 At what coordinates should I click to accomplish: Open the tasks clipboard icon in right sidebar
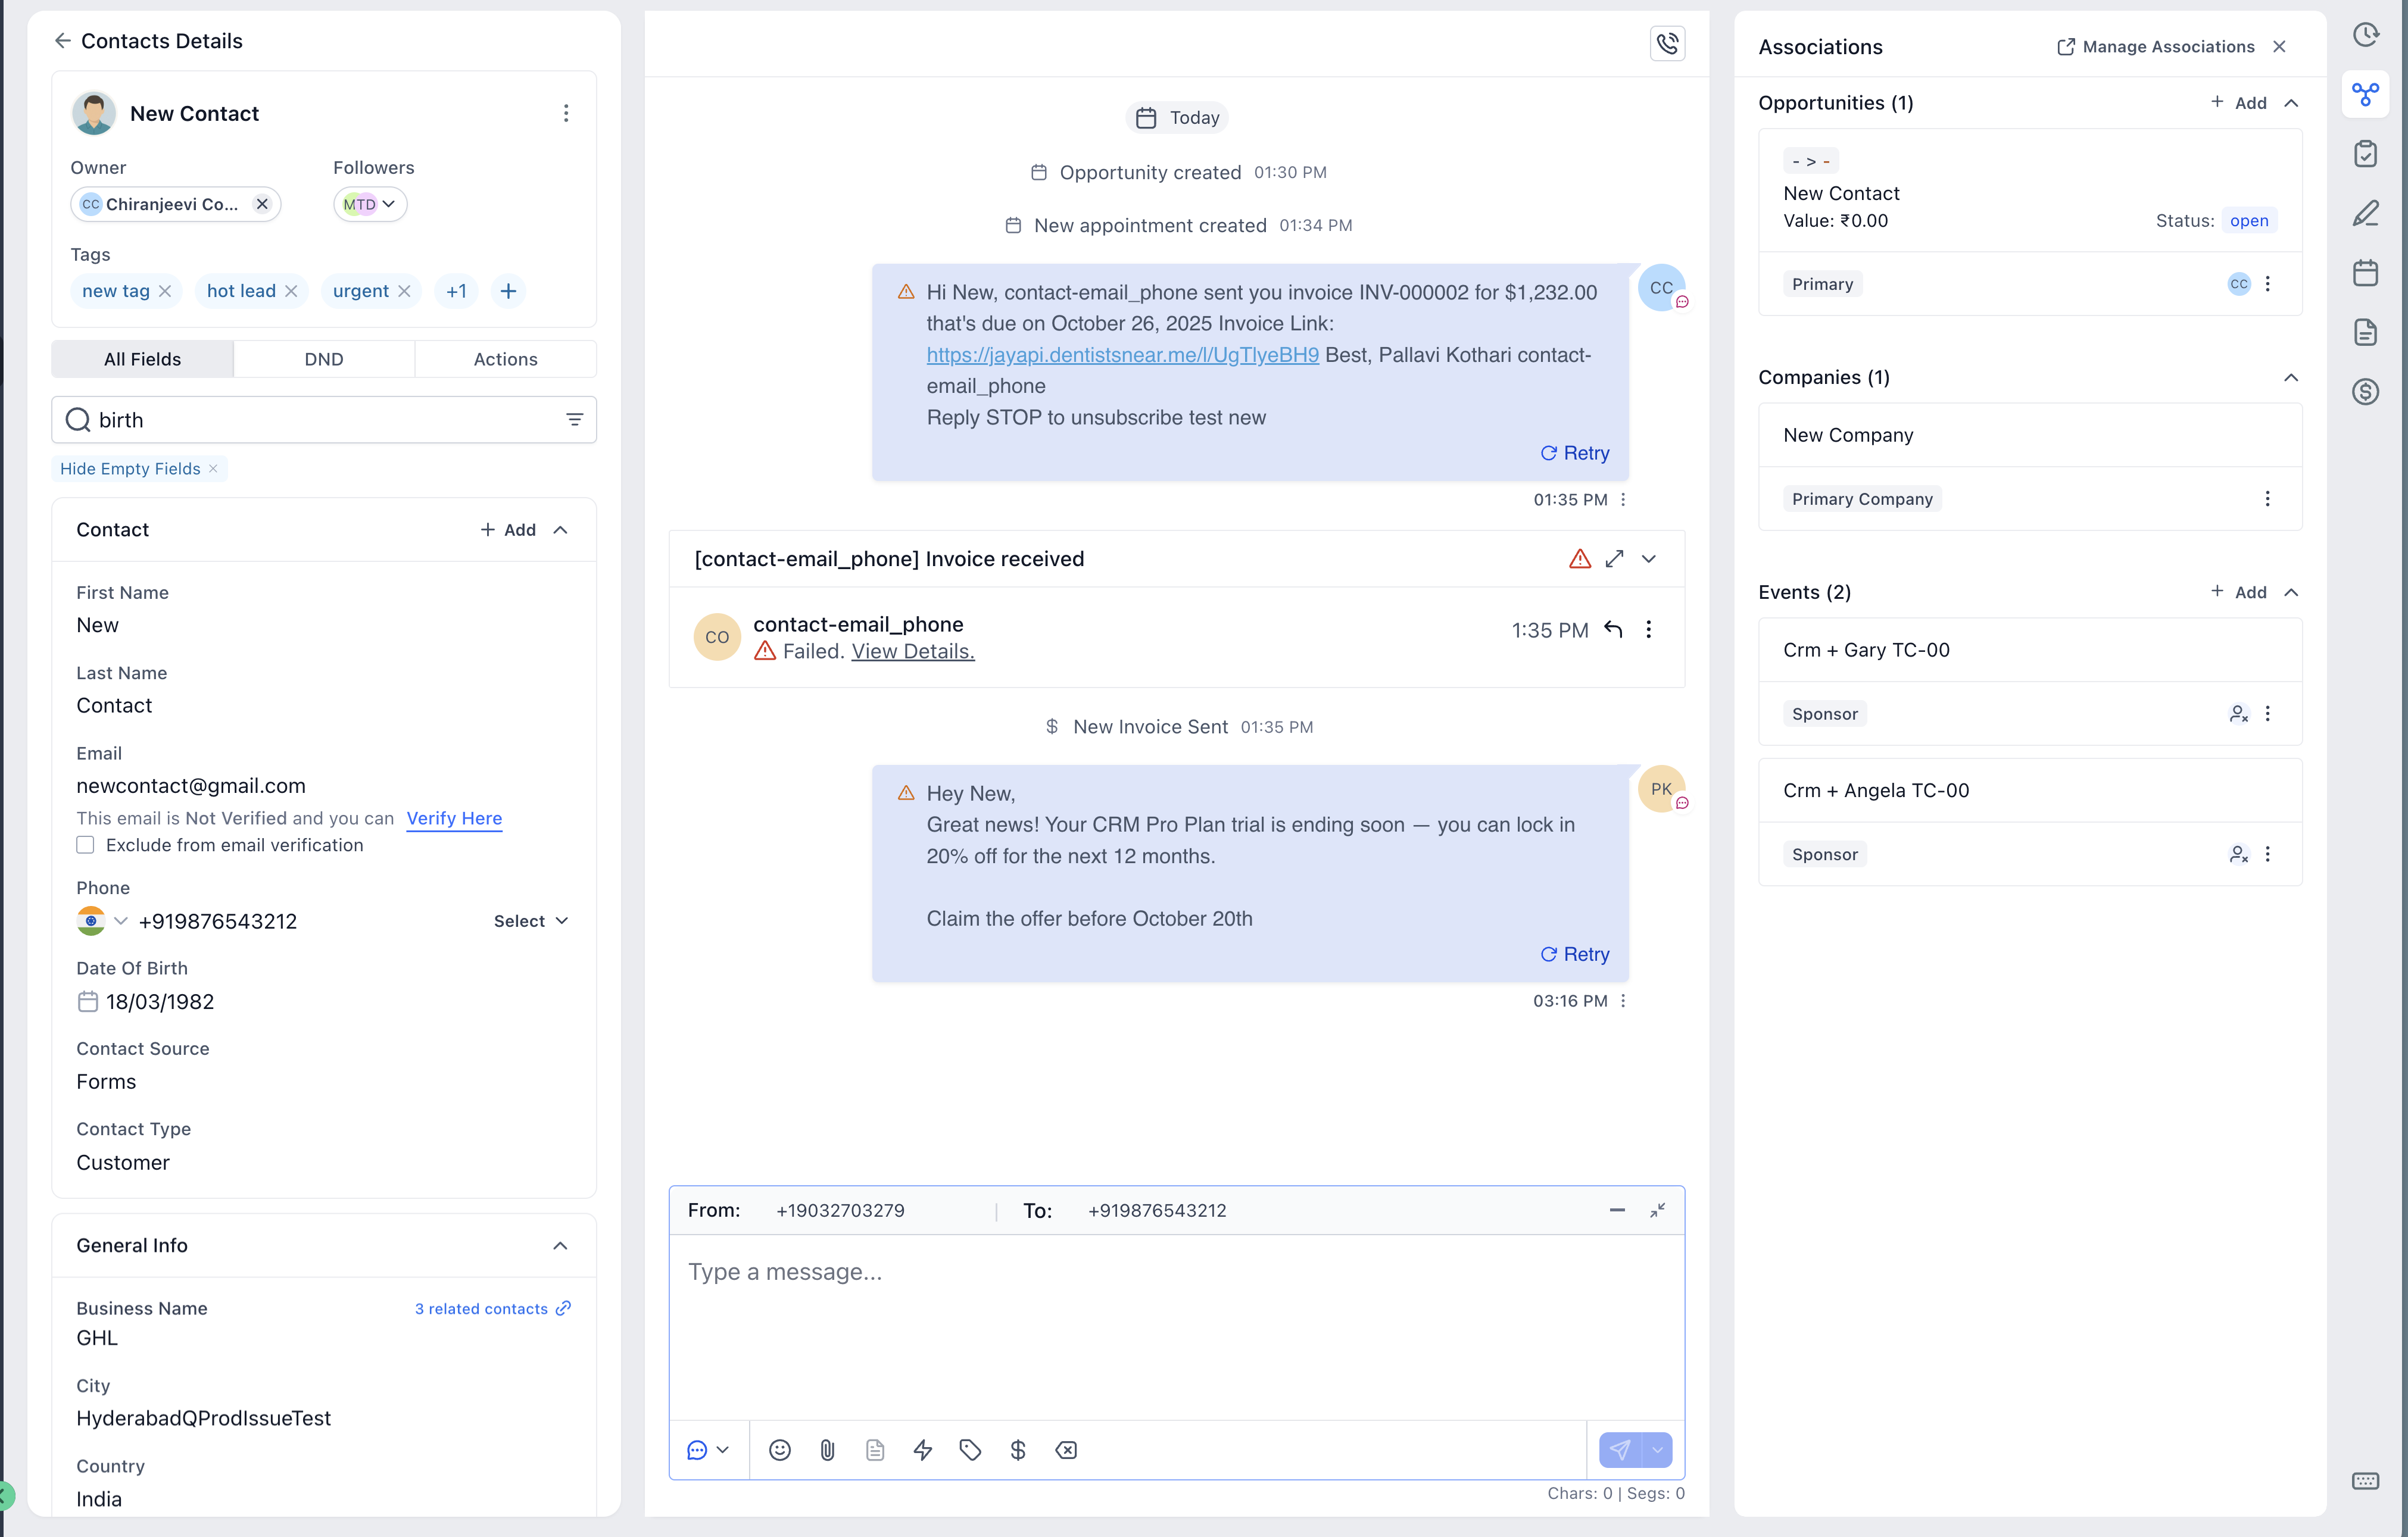2364,153
